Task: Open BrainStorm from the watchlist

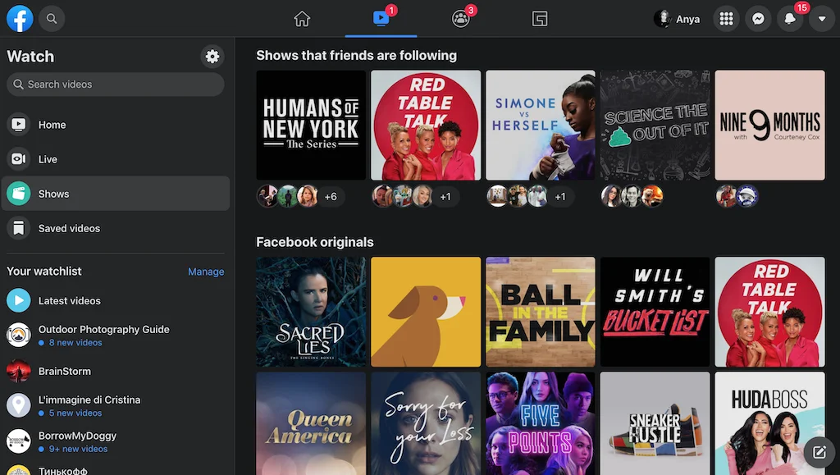Action: 115,371
